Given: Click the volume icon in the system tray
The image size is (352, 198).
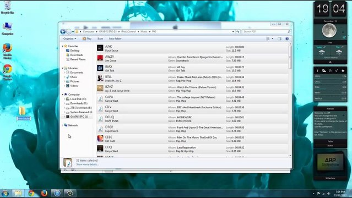Looking at the screenshot, I should coord(329,193).
